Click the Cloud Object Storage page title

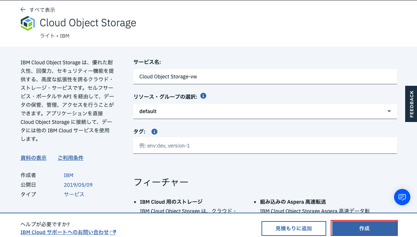point(88,23)
